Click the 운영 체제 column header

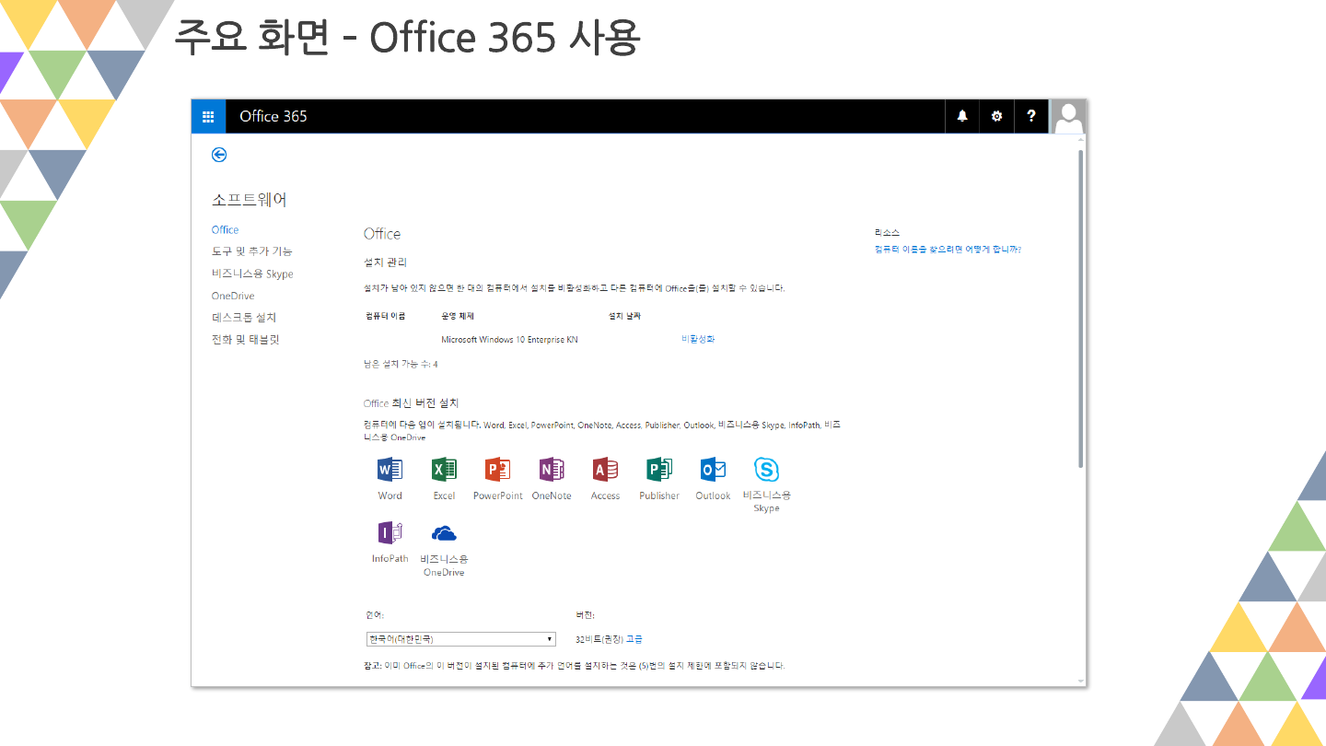tap(457, 316)
